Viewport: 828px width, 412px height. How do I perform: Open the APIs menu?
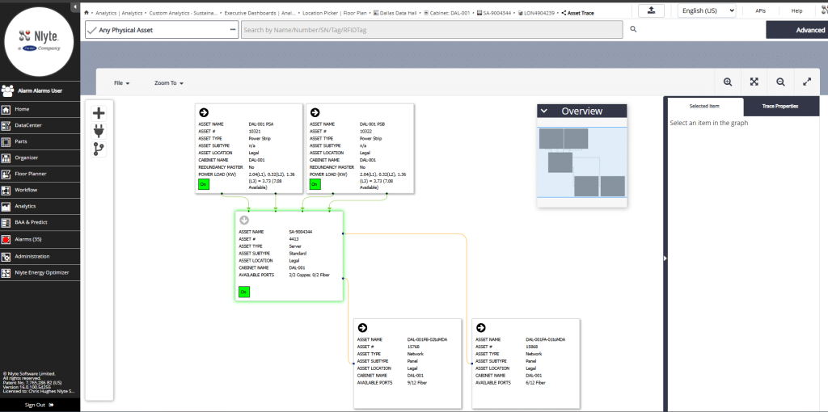(760, 11)
